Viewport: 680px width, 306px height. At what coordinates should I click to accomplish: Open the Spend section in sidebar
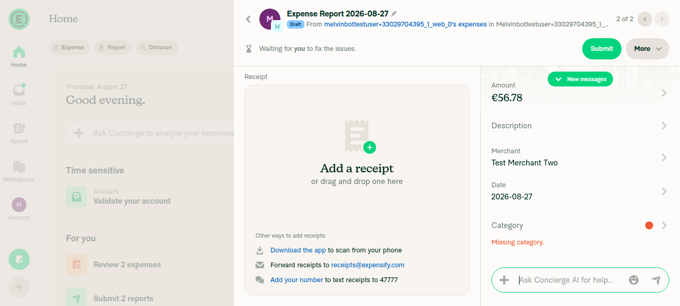(19, 134)
